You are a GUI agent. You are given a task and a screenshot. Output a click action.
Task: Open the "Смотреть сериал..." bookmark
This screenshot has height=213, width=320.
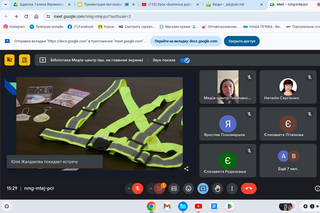coord(137,27)
